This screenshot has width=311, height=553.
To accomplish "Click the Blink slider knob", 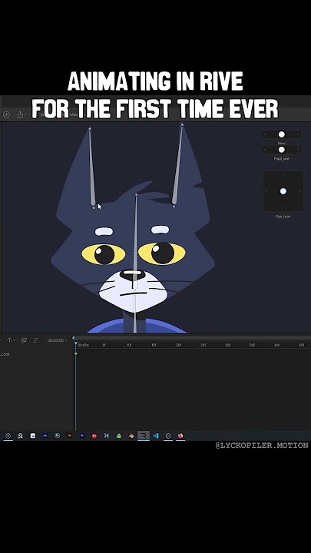I will (x=281, y=134).
